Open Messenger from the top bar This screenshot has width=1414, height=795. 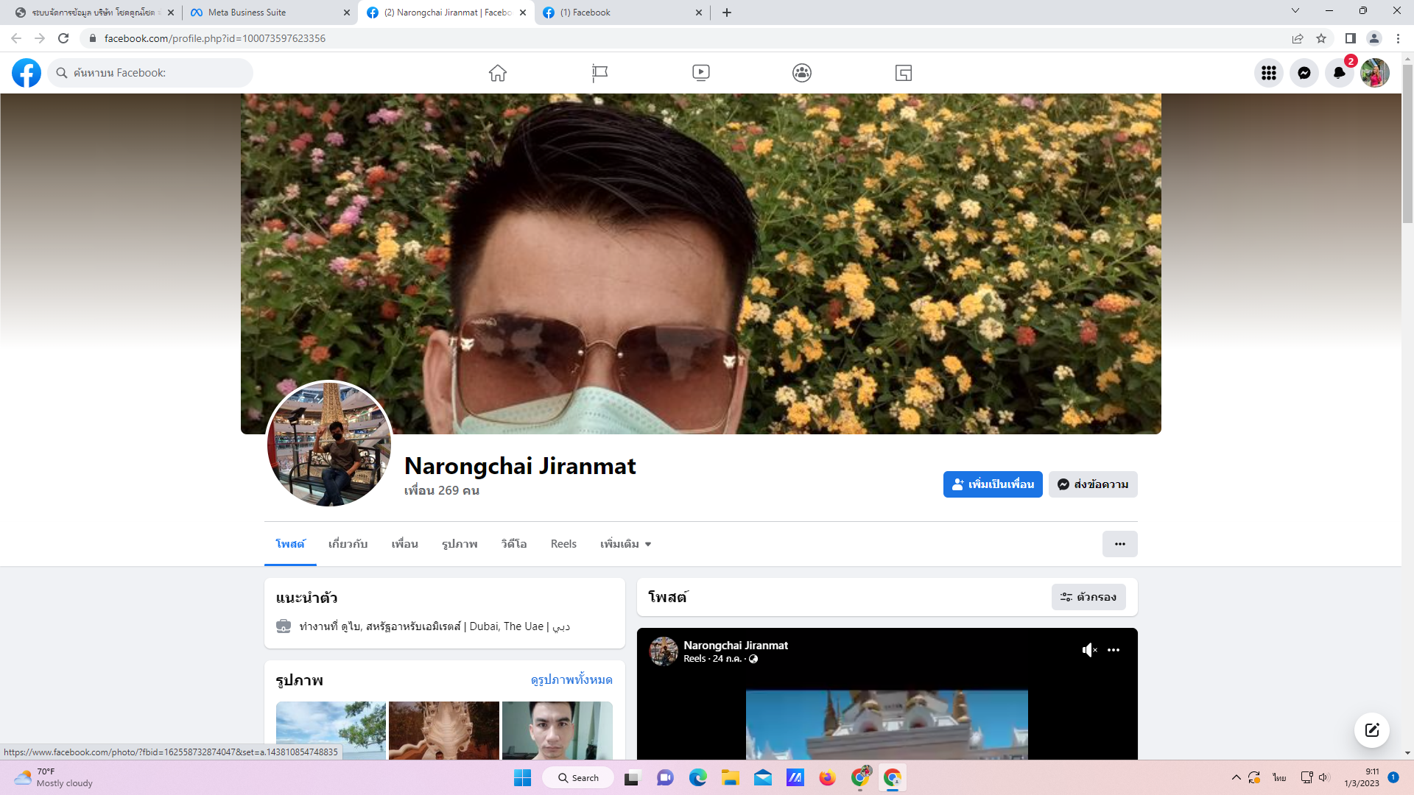pyautogui.click(x=1304, y=73)
